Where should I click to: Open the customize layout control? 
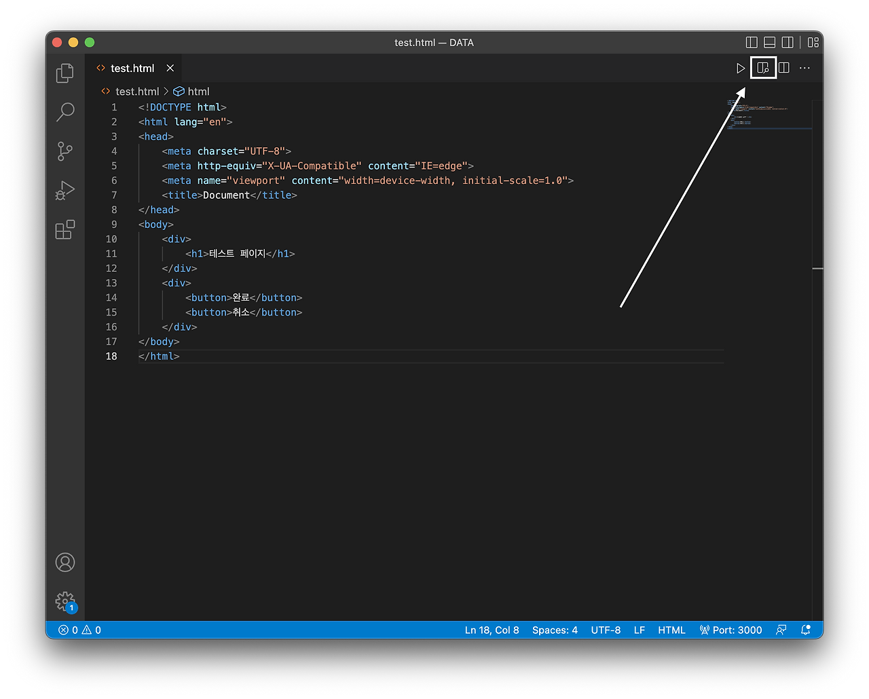813,42
